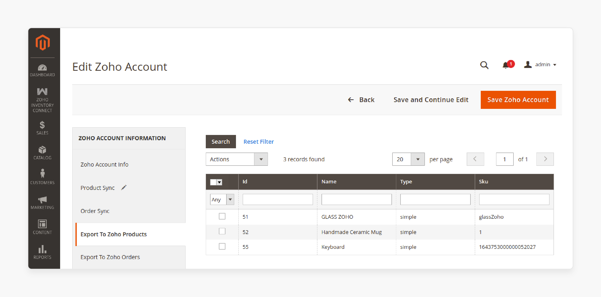Open Zoho Inventory Connect sidebar menu
Screen dimensions: 601x297
[x=42, y=100]
